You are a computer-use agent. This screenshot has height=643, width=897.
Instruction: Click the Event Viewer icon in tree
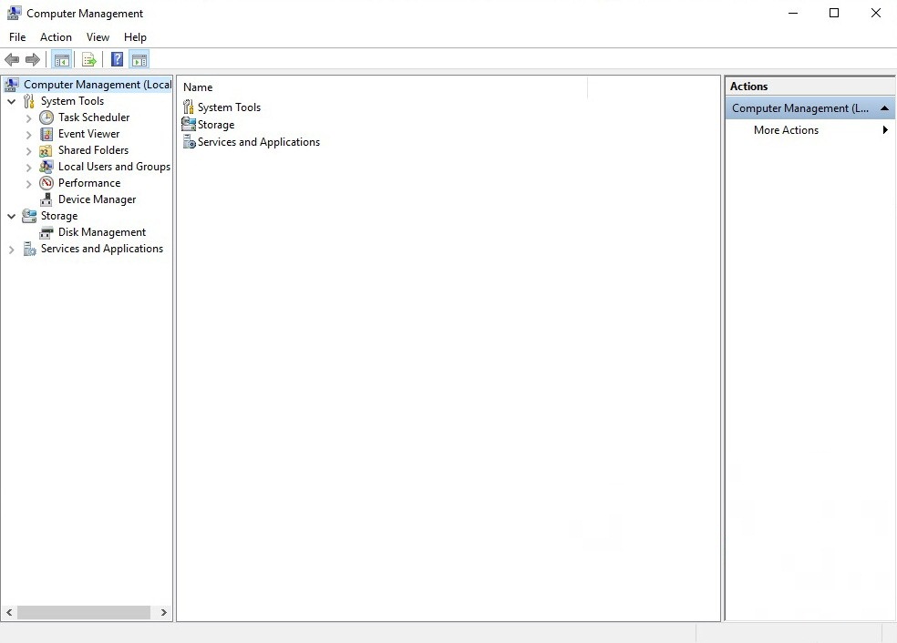pos(46,134)
